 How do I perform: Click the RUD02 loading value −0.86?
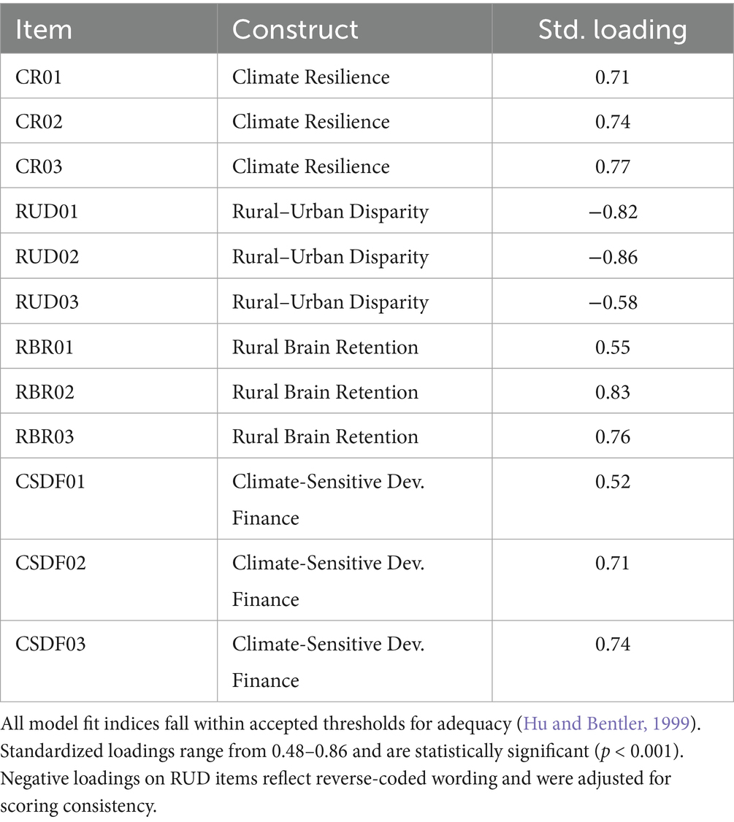612,257
